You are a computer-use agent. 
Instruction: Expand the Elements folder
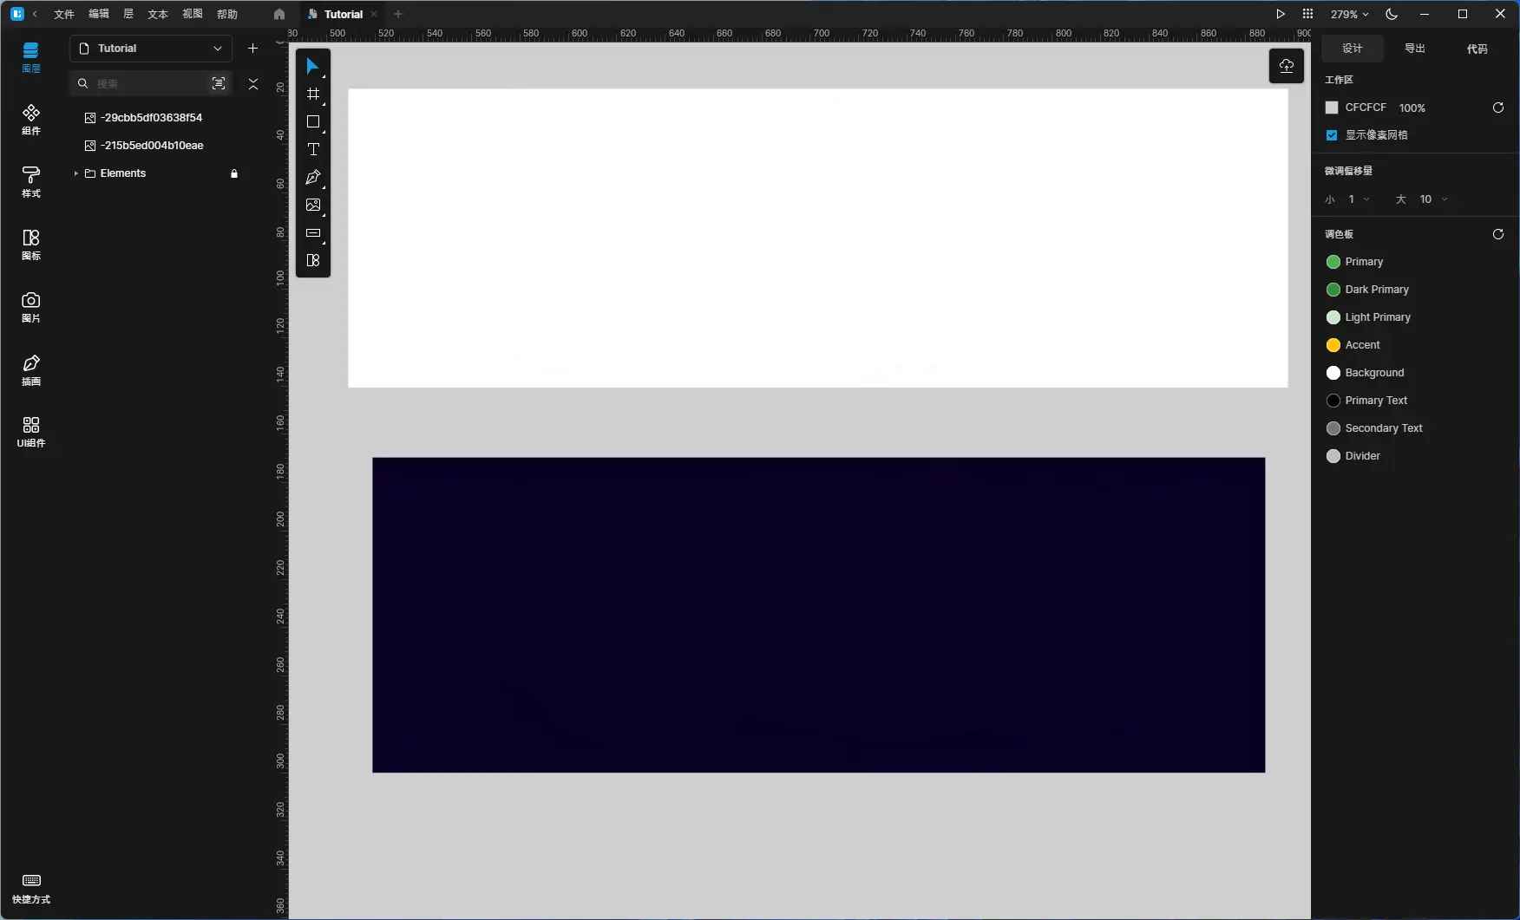click(x=76, y=173)
